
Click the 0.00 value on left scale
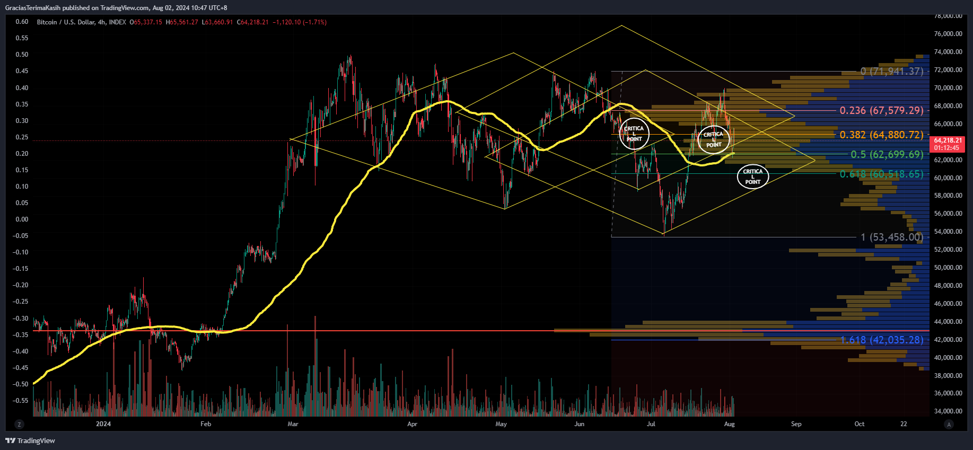(22, 219)
